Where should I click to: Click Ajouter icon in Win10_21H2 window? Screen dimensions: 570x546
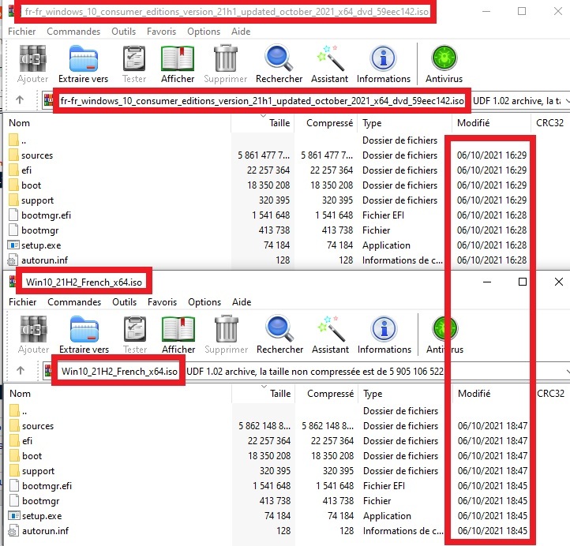[33, 335]
